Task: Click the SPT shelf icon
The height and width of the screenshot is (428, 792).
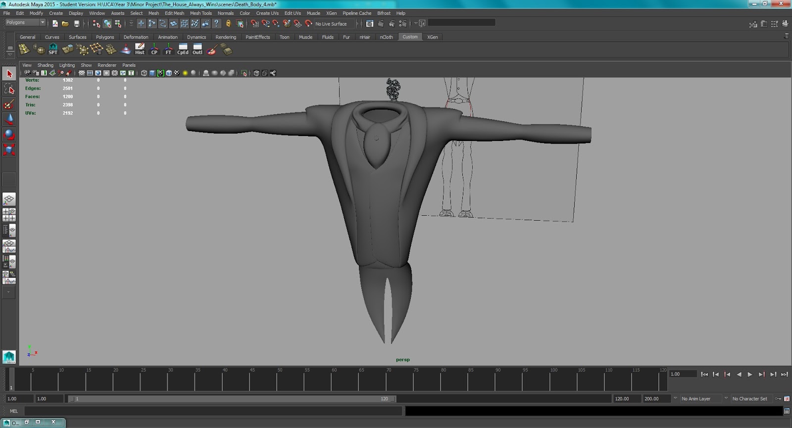Action: pos(53,49)
